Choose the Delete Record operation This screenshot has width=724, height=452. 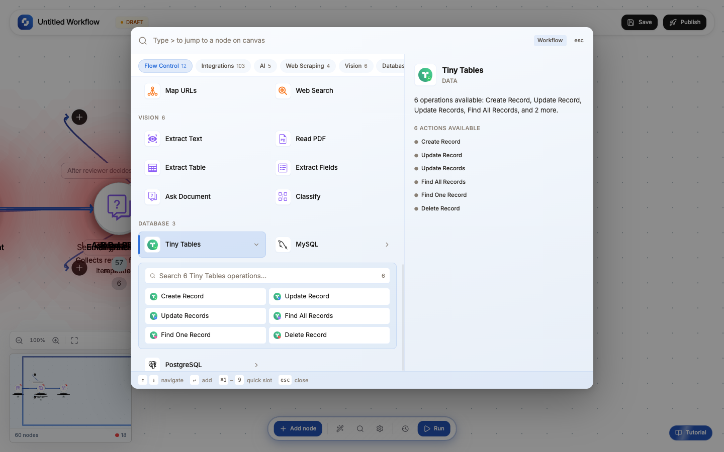pyautogui.click(x=329, y=335)
